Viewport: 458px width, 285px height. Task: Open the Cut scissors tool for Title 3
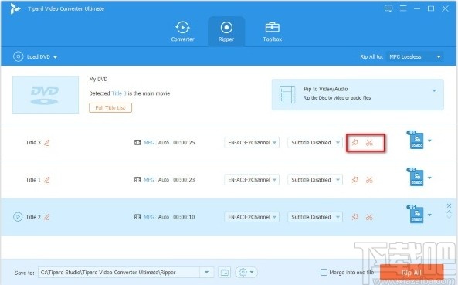click(369, 143)
